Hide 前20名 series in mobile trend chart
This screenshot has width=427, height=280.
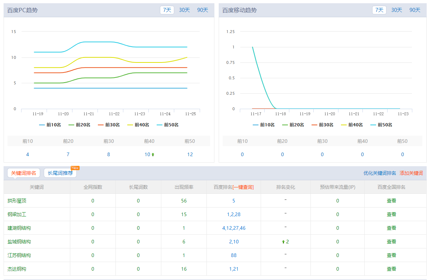pos(293,125)
